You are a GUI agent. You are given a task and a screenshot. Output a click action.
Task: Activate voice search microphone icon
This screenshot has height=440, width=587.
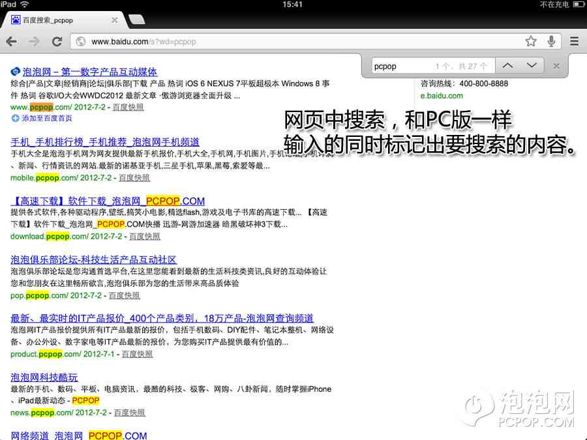tap(552, 42)
